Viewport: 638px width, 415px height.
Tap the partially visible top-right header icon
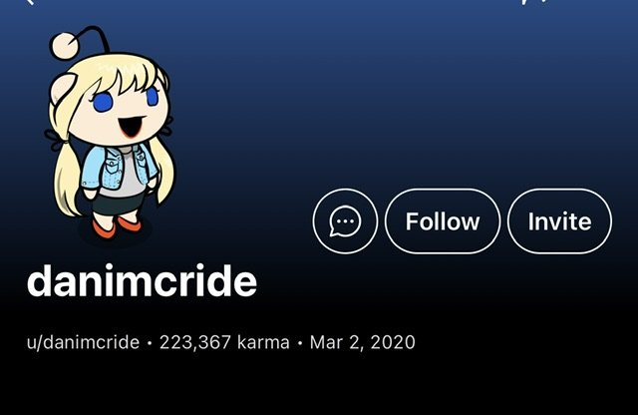(534, 2)
